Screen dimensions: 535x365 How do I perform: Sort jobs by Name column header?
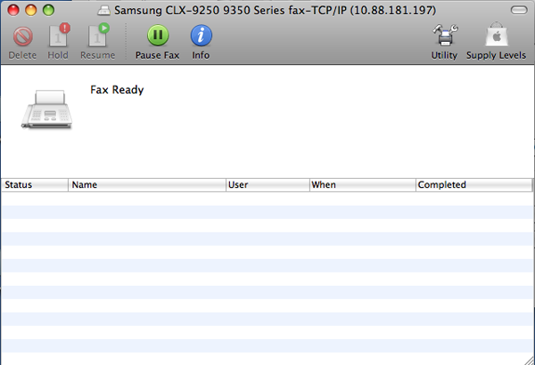pos(147,184)
